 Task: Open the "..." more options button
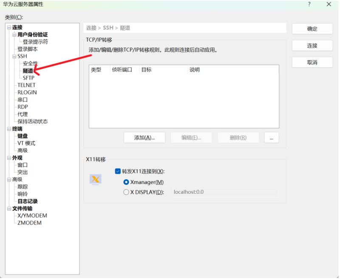coord(272,138)
